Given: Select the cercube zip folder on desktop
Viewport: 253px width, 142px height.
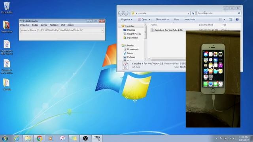Looking at the screenshot, I should (7, 84).
